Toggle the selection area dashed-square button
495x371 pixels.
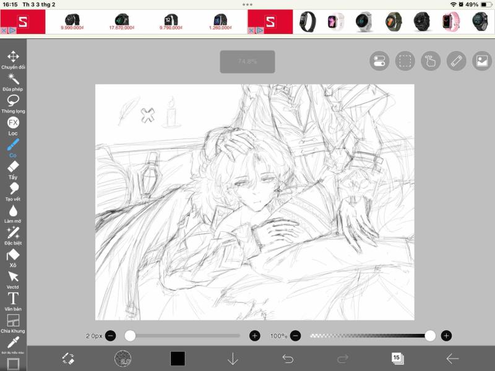tap(405, 61)
